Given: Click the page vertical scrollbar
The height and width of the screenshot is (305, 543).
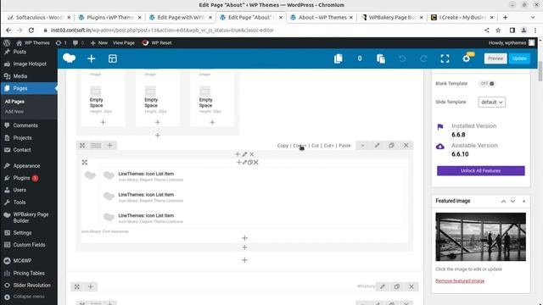Looking at the screenshot, I should click(x=540, y=71).
